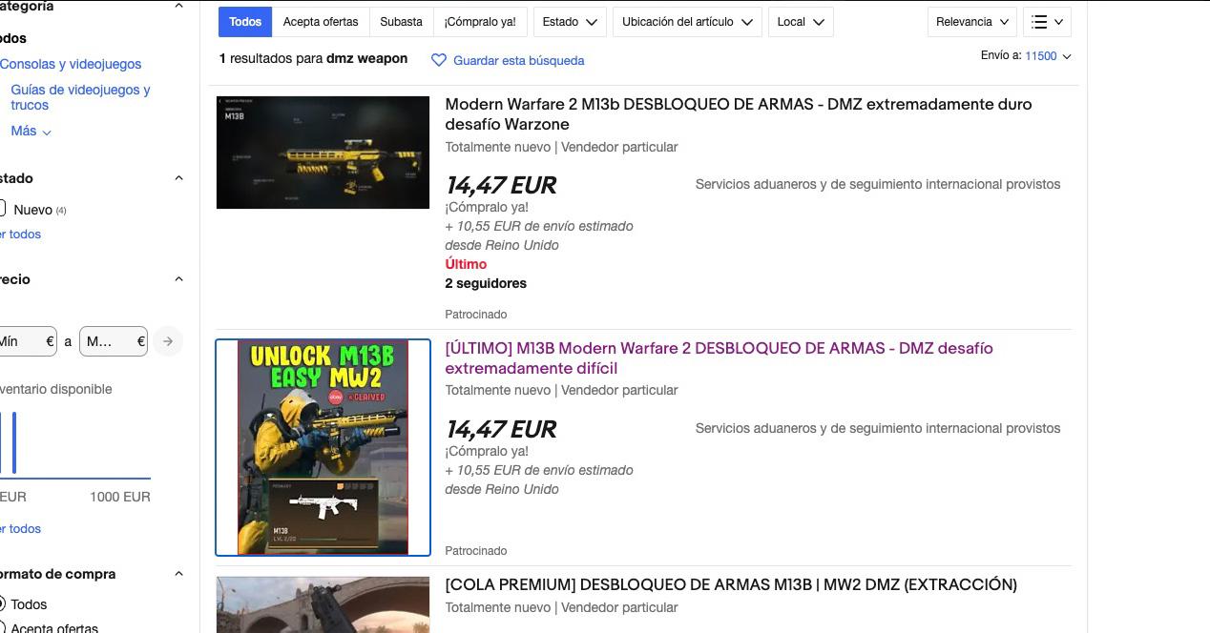Open the Ver todos link below the price histogram
1210x633 pixels.
pyautogui.click(x=21, y=529)
